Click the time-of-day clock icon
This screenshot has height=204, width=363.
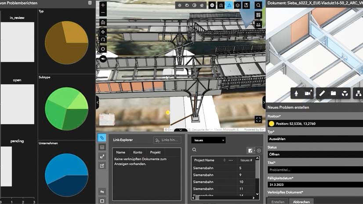[194, 5]
